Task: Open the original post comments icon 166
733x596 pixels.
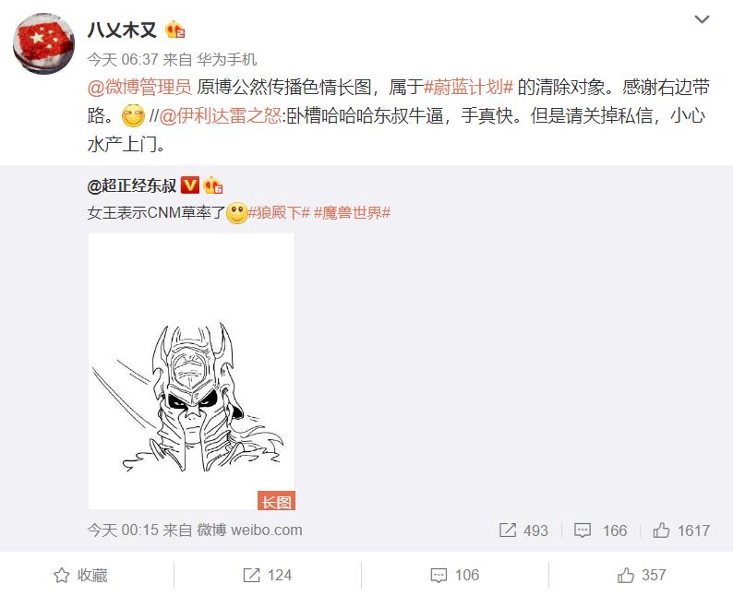Action: click(x=600, y=530)
